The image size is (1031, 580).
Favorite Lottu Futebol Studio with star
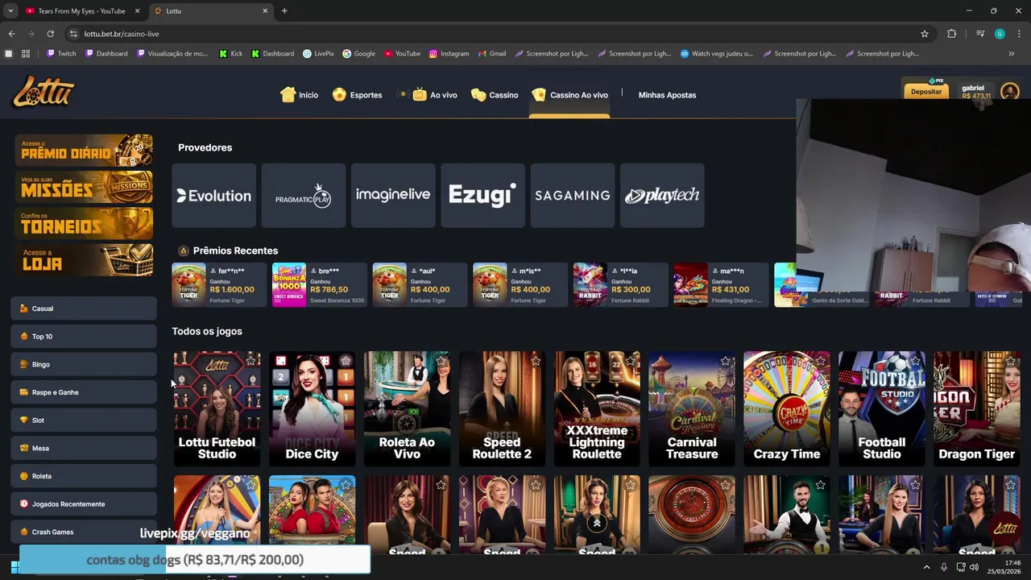[251, 361]
